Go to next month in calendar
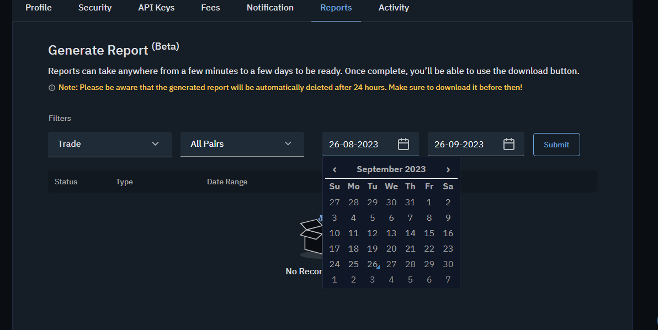 [448, 169]
